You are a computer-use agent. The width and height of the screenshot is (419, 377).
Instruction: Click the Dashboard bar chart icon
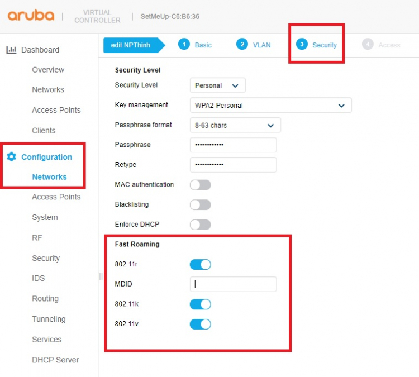click(11, 50)
